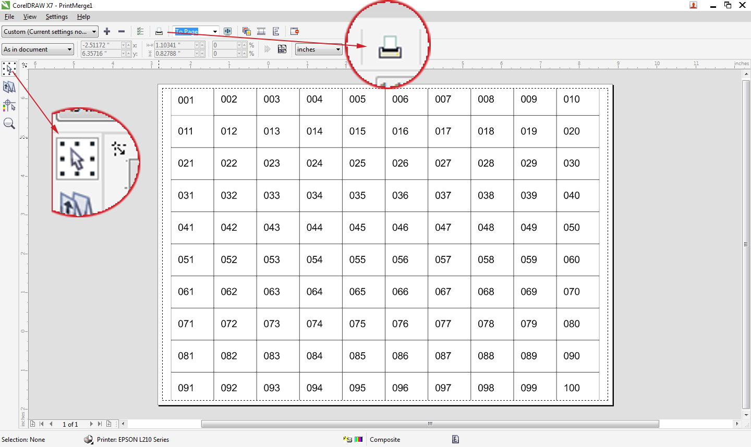Select the Imposition Layout tool
751x447 pixels.
[9, 87]
